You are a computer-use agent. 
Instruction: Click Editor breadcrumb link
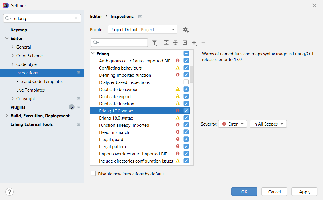96,16
